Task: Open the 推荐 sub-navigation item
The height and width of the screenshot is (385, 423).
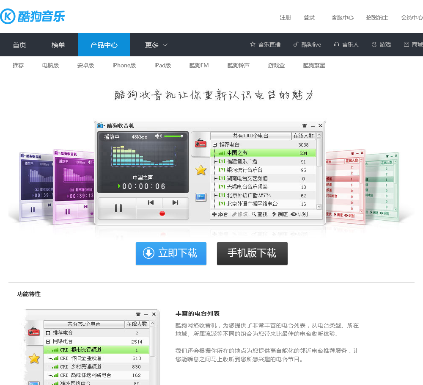Action: [x=18, y=65]
